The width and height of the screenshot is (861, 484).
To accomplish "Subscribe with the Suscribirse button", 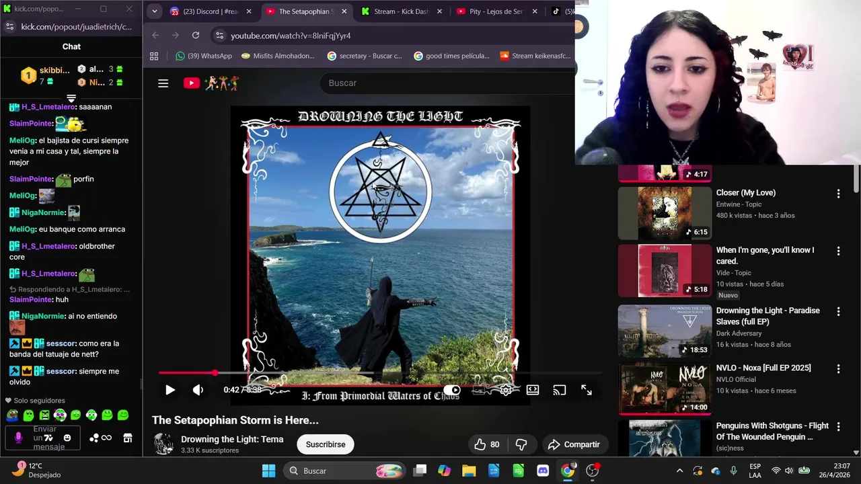I will pos(326,444).
